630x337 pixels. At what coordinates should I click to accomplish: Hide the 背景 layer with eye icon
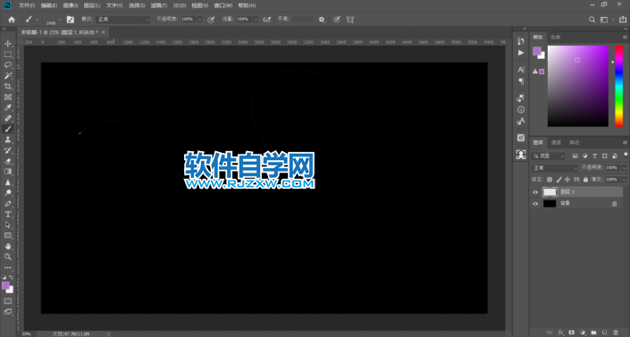(x=534, y=204)
